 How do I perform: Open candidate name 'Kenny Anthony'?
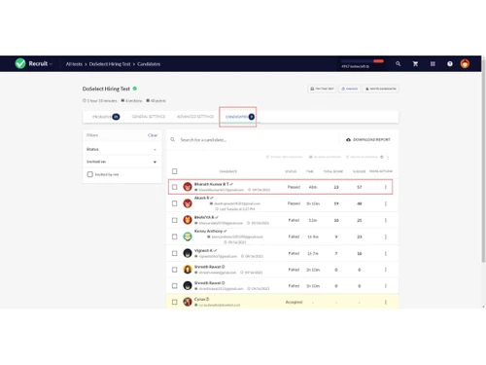tap(208, 231)
